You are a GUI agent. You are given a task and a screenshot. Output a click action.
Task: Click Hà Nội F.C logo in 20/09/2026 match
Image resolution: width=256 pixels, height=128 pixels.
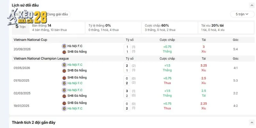click(64, 46)
